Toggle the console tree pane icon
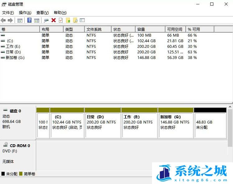The width and height of the screenshot is (233, 184). coord(20,20)
